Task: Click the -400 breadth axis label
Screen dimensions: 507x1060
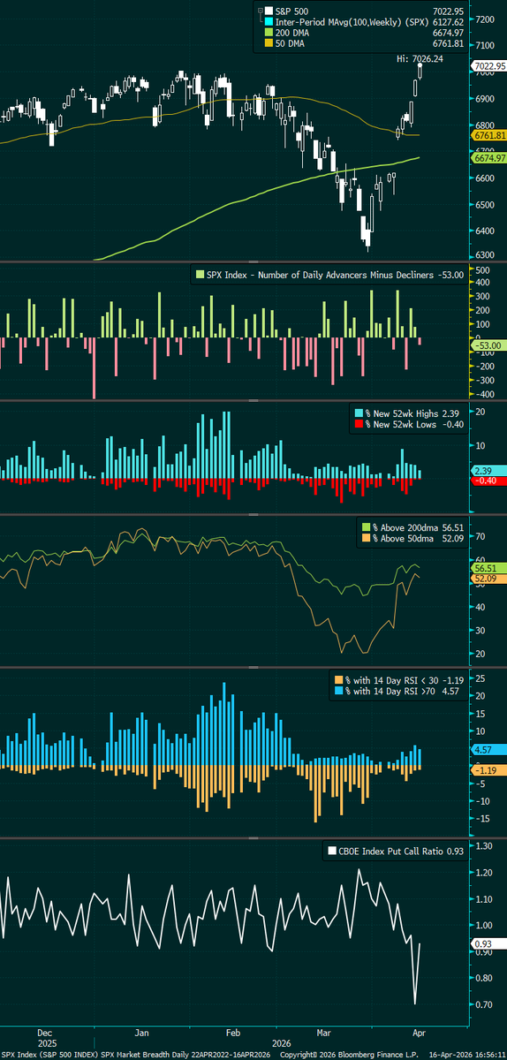Action: (486, 394)
